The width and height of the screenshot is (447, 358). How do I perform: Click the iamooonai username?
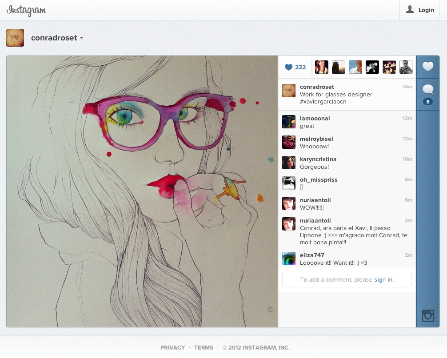[315, 118]
